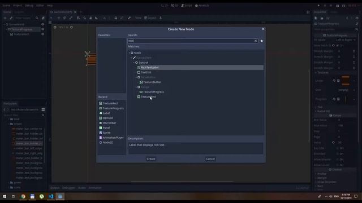Add to favorites with the star icon
362x203 pixels.
tap(261, 41)
